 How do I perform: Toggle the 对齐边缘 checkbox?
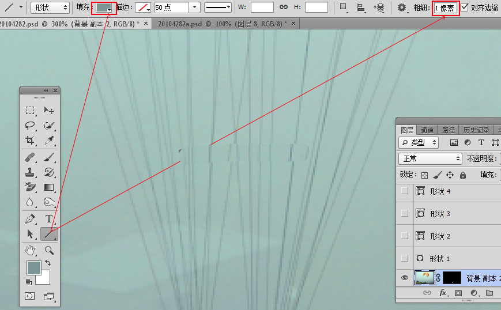pyautogui.click(x=465, y=7)
